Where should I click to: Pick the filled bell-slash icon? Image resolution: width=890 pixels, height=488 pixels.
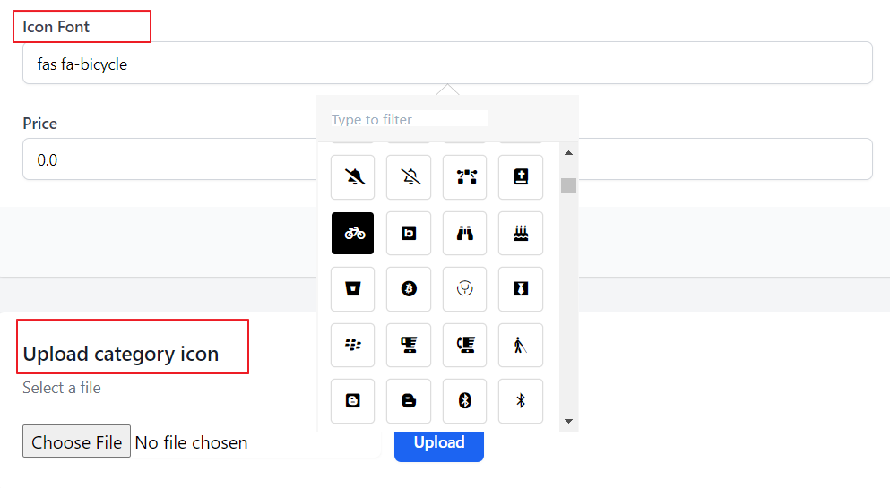[352, 176]
